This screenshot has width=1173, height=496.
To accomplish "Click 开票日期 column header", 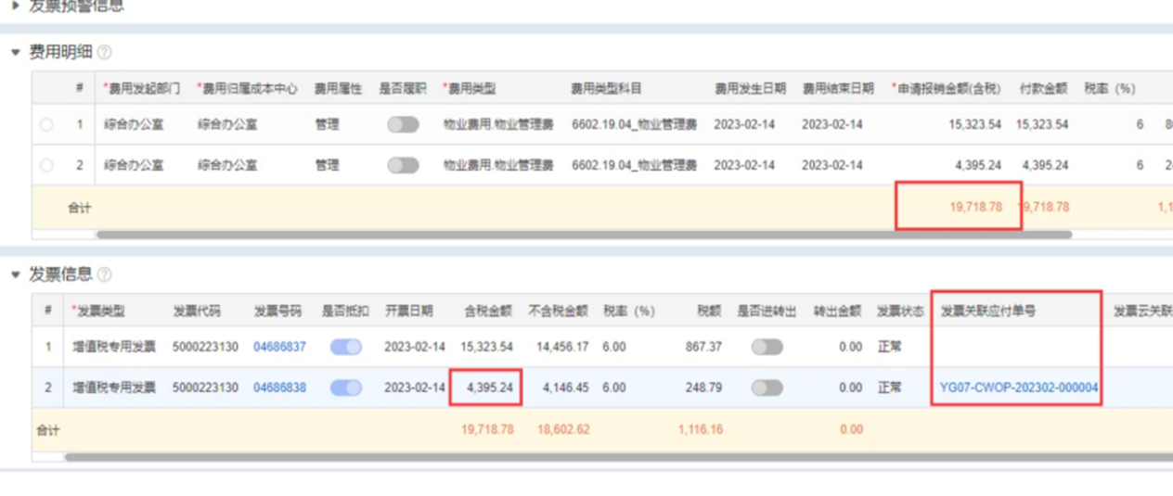I will pos(408,311).
